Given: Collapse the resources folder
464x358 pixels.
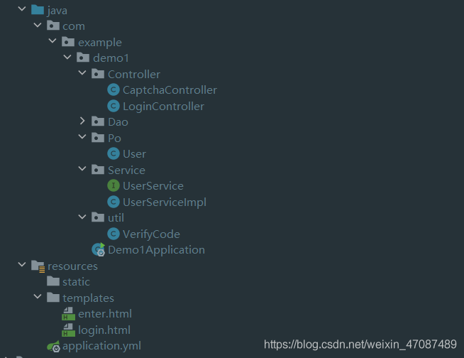Looking at the screenshot, I should click(x=22, y=266).
